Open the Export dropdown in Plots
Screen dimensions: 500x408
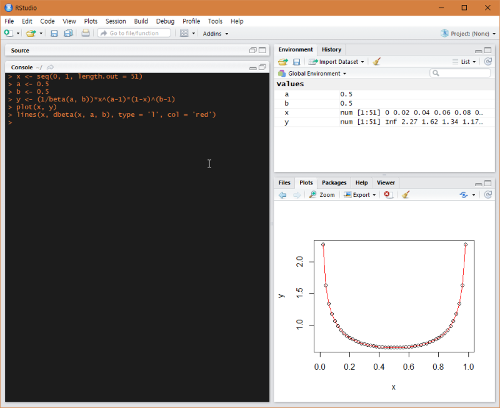(x=361, y=195)
